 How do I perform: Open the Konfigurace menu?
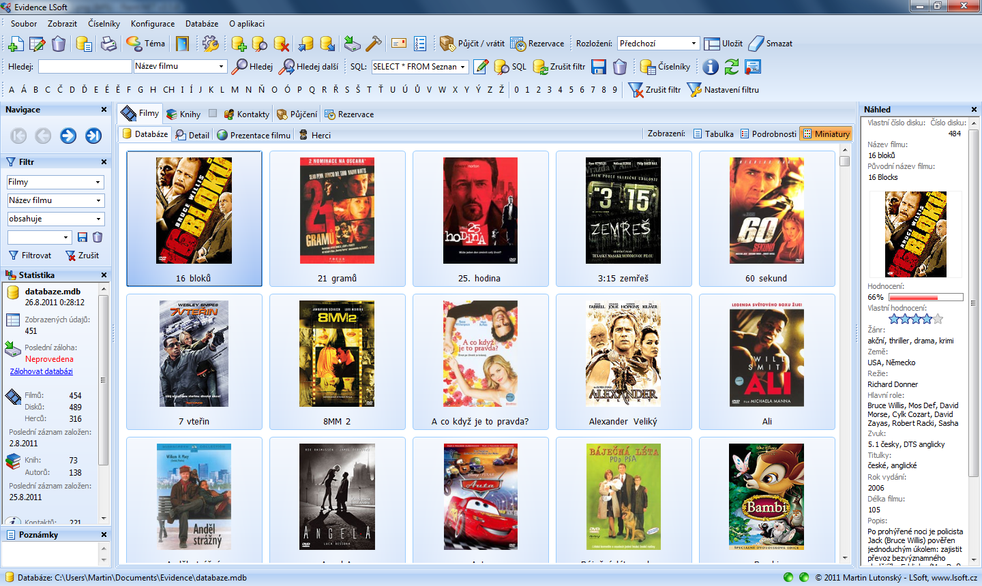(153, 24)
